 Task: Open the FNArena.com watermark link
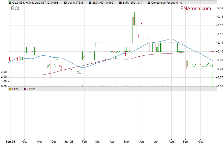196,9
